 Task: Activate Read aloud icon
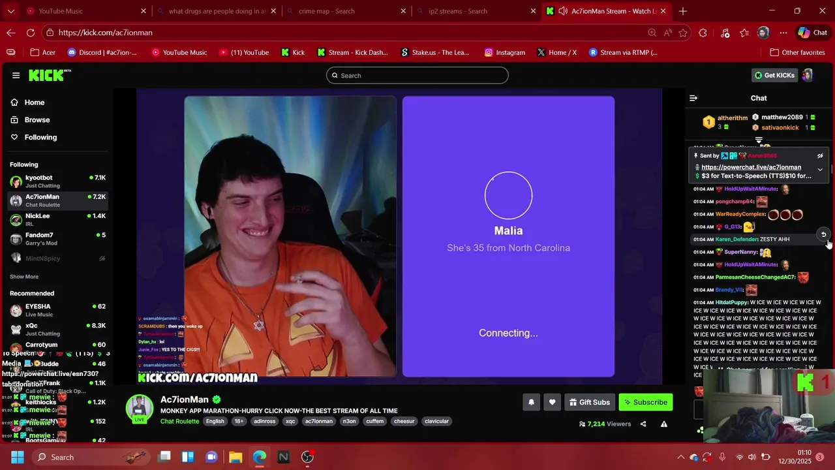[667, 33]
